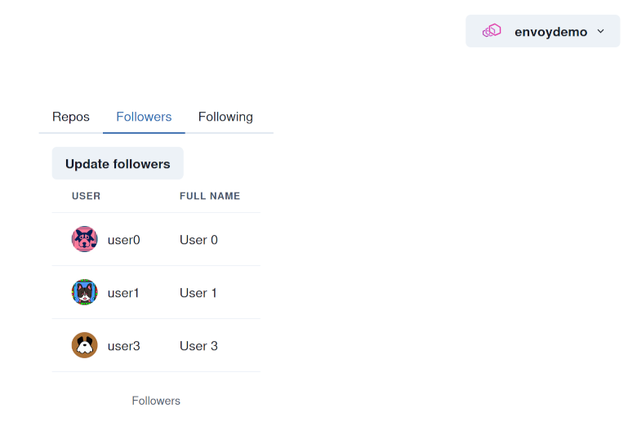Image resolution: width=637 pixels, height=430 pixels.
Task: Click the FULL NAME column header
Action: [x=210, y=196]
